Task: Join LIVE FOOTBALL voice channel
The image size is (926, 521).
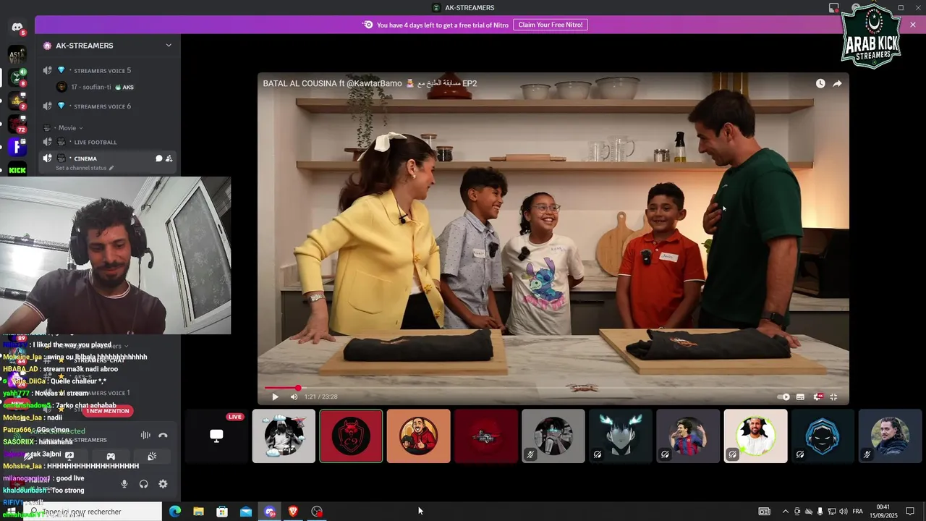Action: tap(108, 142)
